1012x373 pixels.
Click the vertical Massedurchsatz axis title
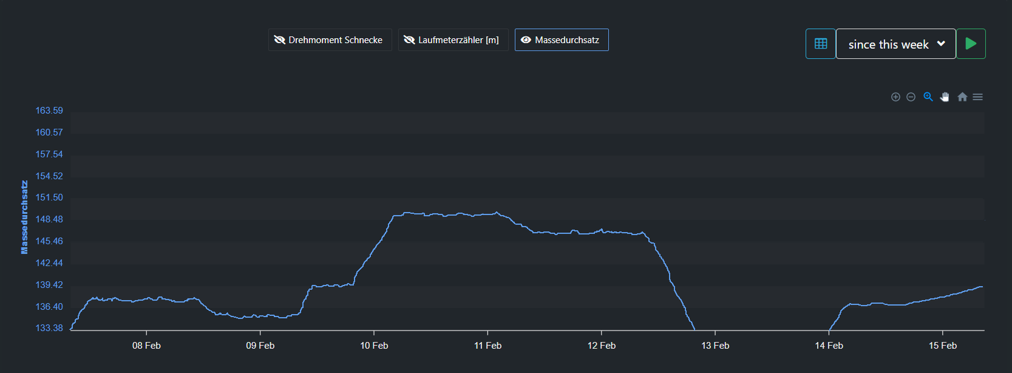24,217
